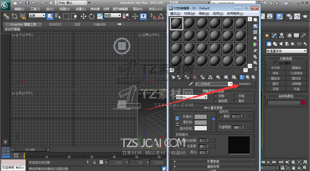This screenshot has height=171, width=310.
Task: Toggle checkered background in material editor
Action: 255,32
